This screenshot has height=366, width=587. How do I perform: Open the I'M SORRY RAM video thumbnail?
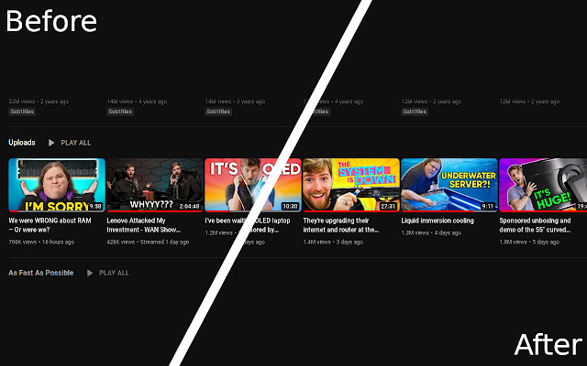[x=57, y=185]
